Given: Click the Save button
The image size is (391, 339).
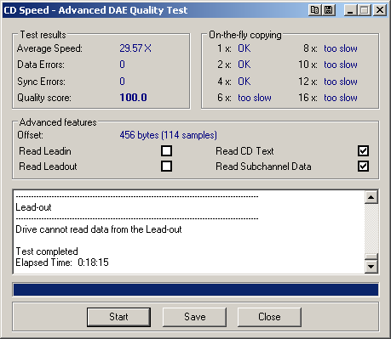Looking at the screenshot, I should [x=195, y=317].
